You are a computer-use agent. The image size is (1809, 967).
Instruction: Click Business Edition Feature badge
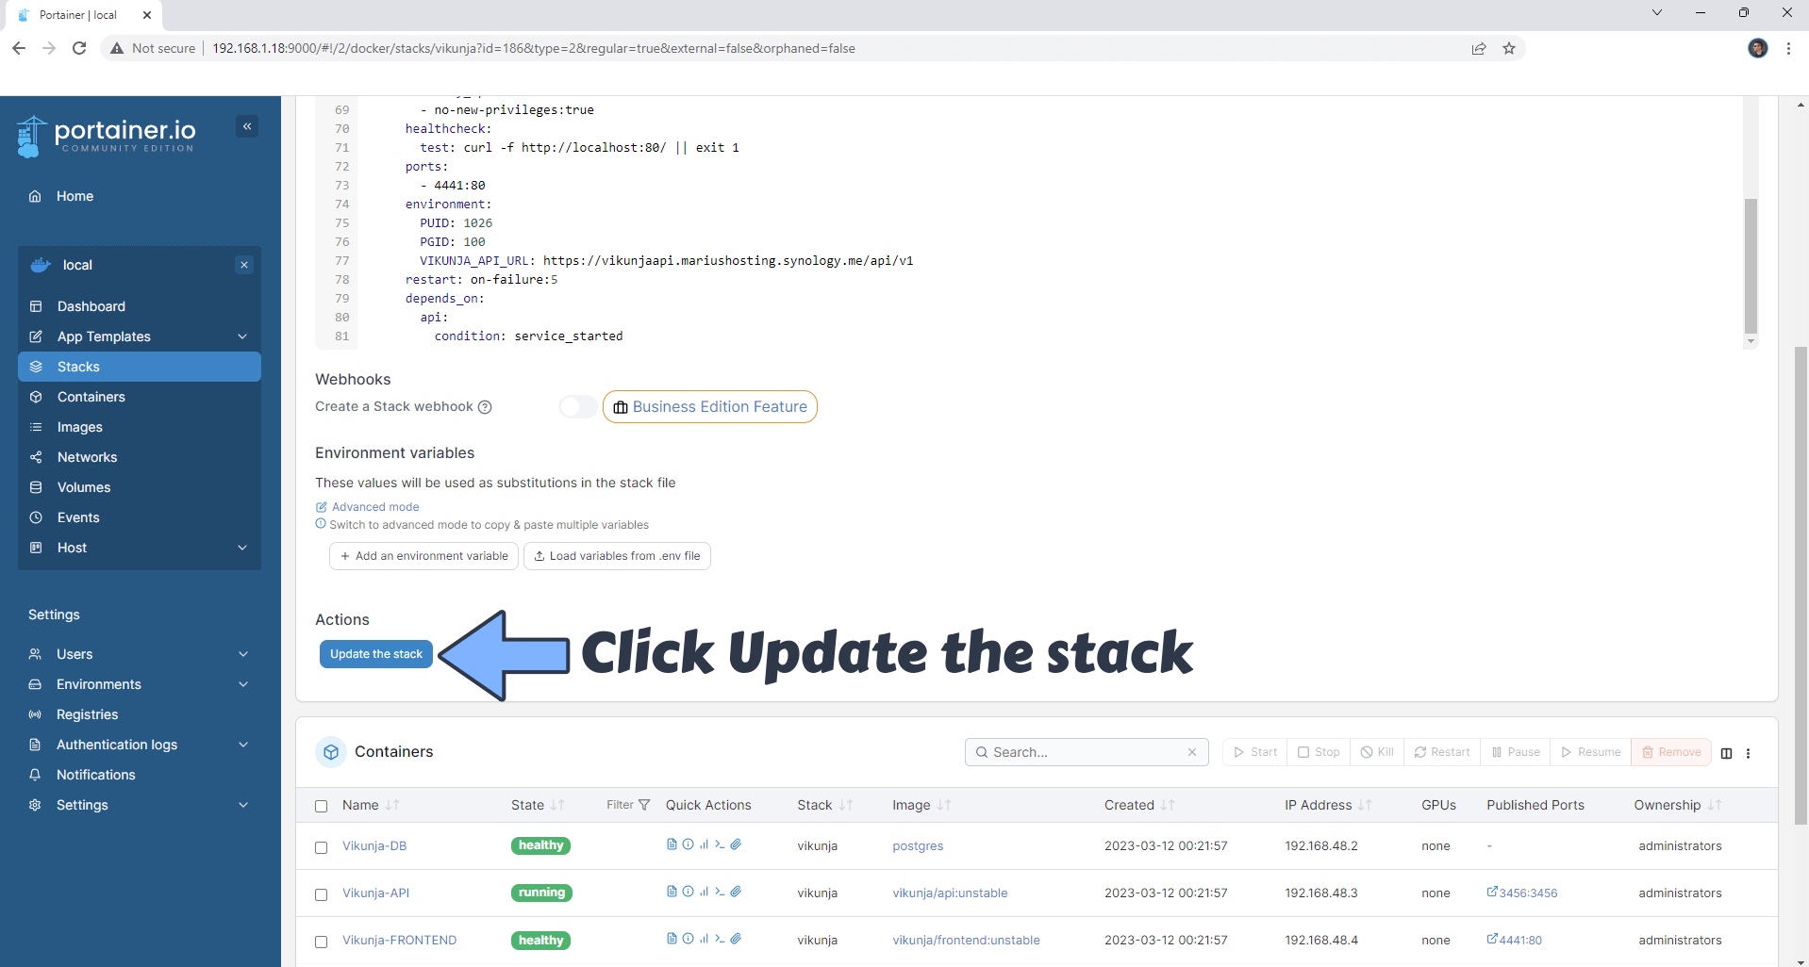(x=709, y=407)
